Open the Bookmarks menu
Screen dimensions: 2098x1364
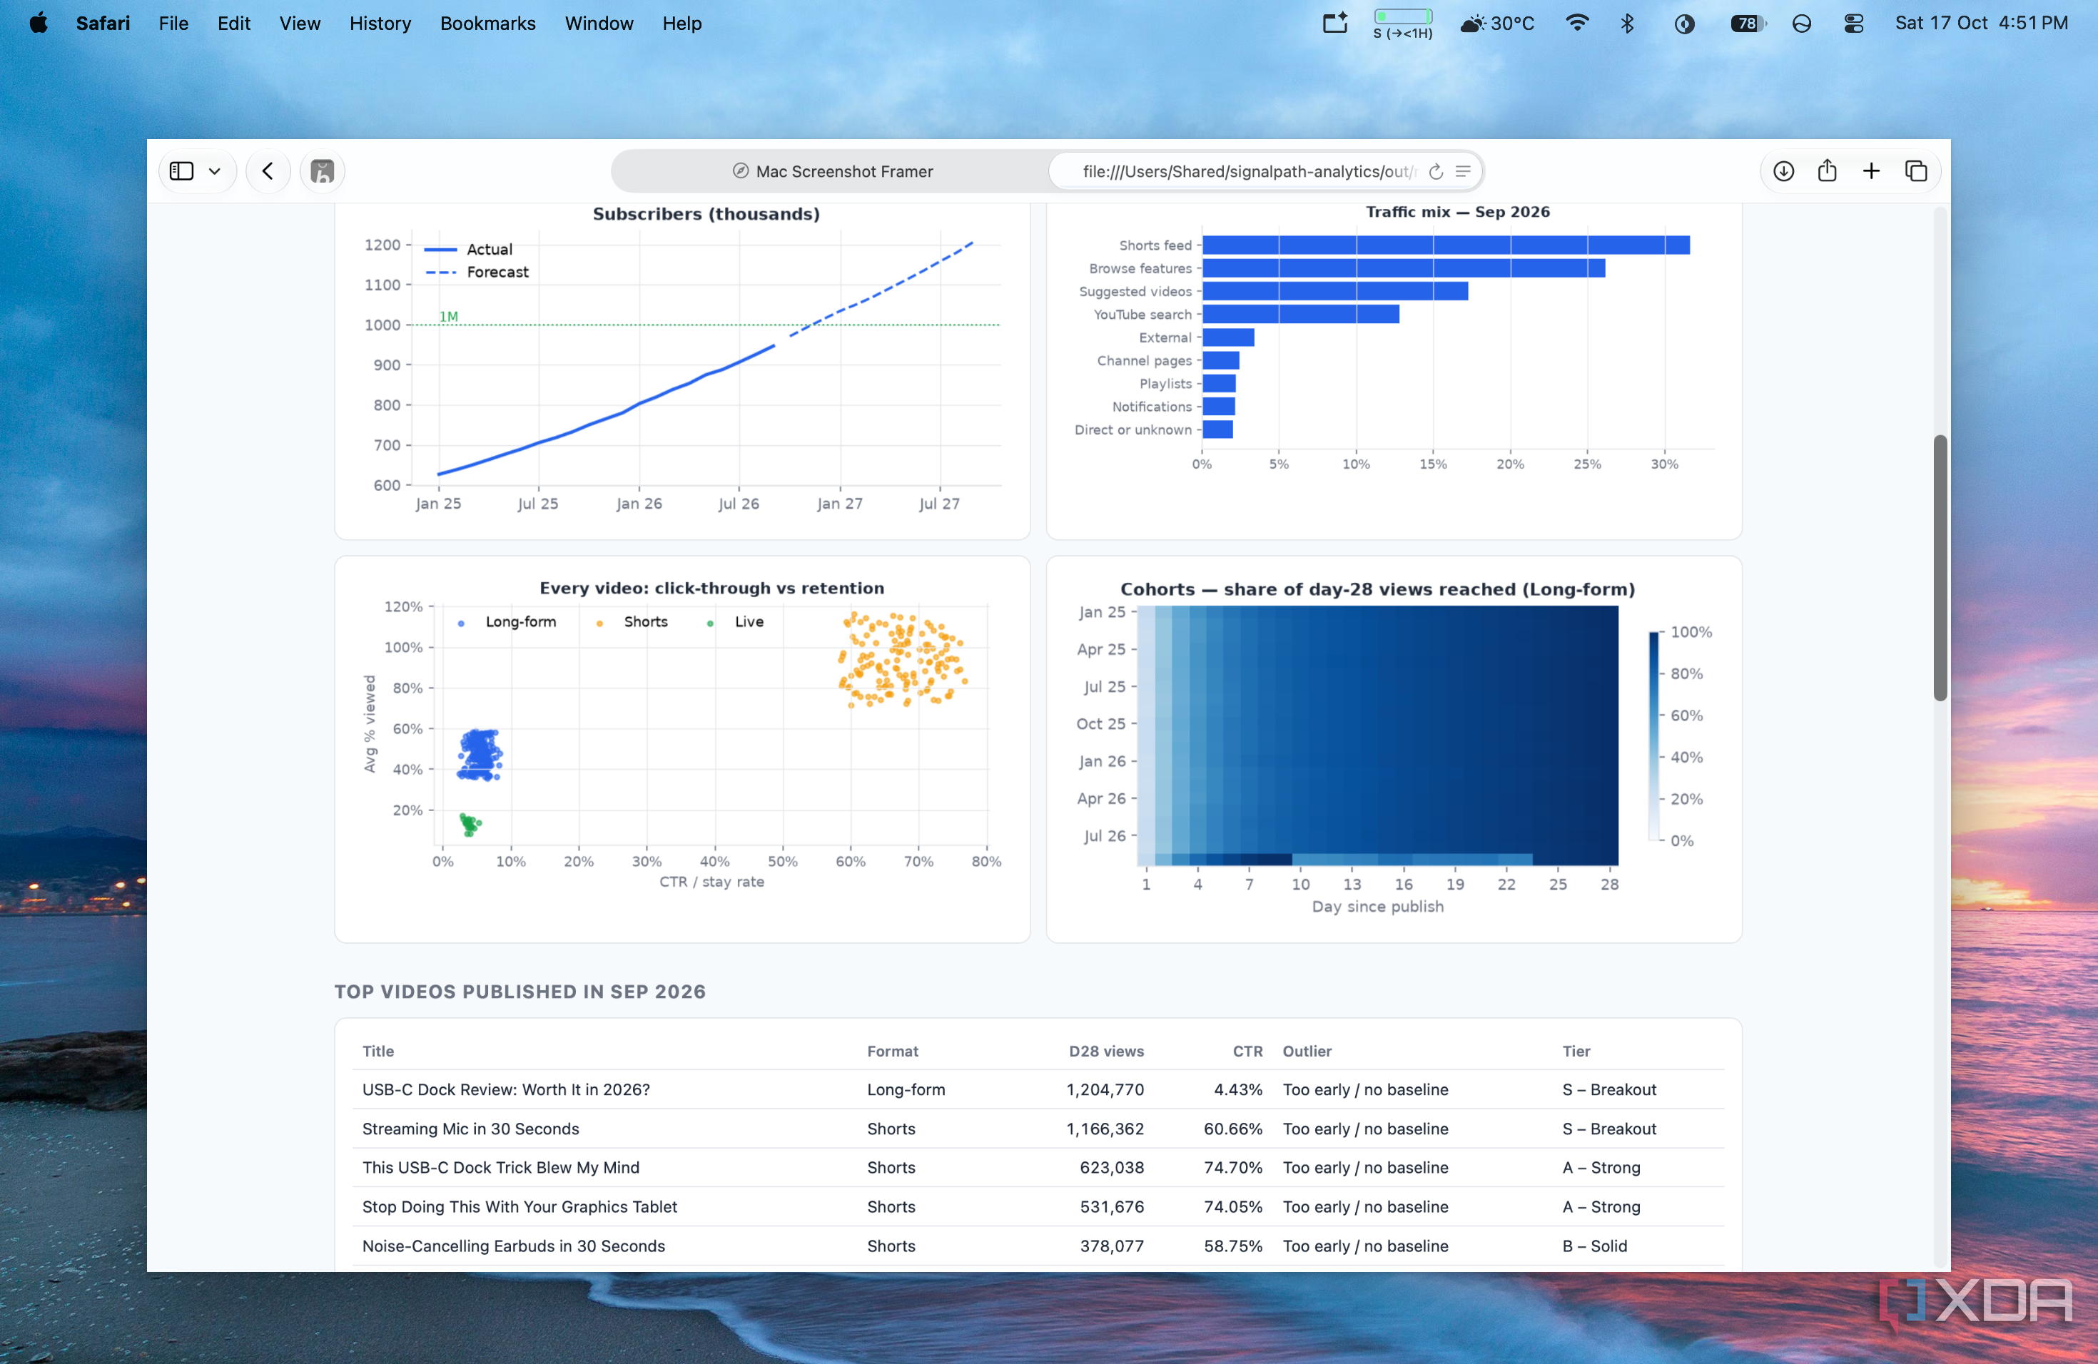[x=487, y=23]
